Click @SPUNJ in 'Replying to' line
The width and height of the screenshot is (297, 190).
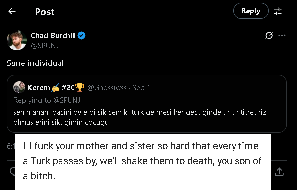coord(66,100)
